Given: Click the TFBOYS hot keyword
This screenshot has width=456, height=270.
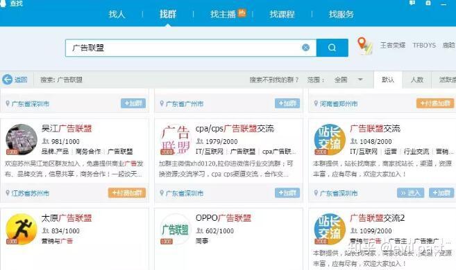Looking at the screenshot, I should [x=424, y=45].
